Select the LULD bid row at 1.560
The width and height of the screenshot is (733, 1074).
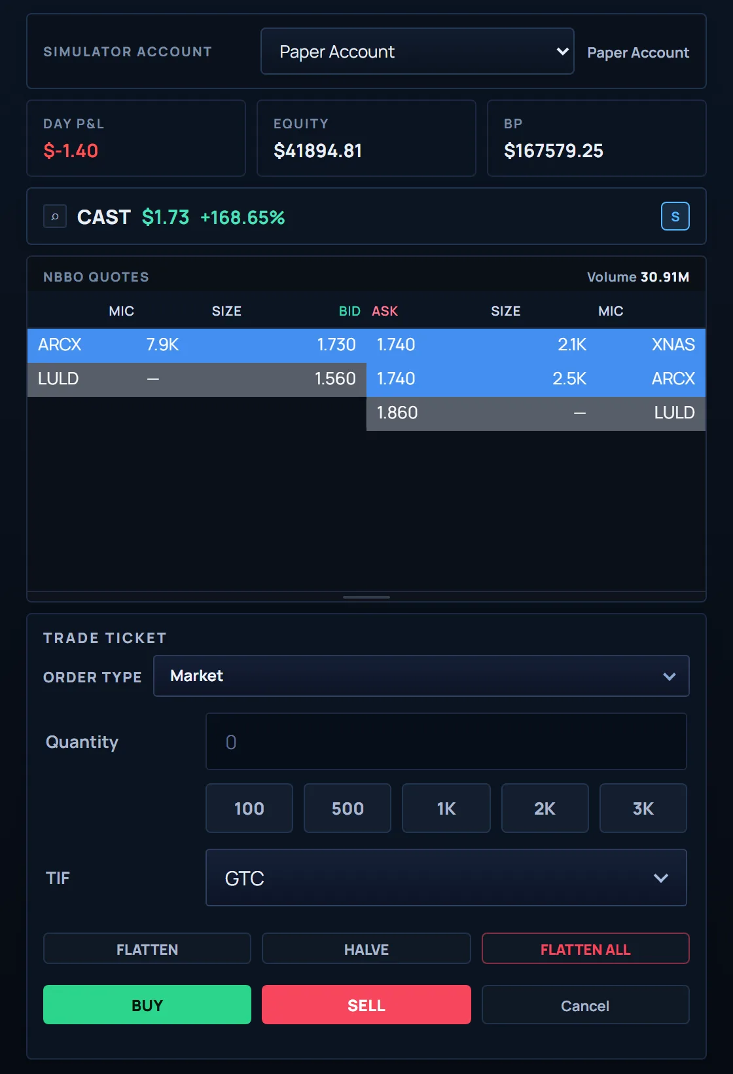point(196,379)
